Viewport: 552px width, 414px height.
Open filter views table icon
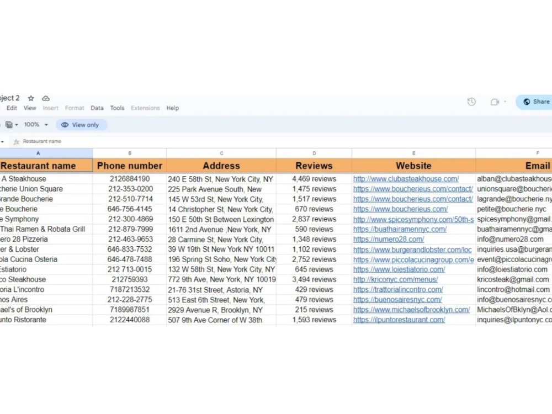click(x=11, y=125)
